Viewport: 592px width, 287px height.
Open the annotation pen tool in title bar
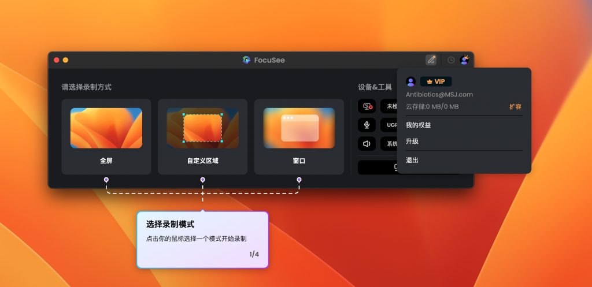coord(431,60)
